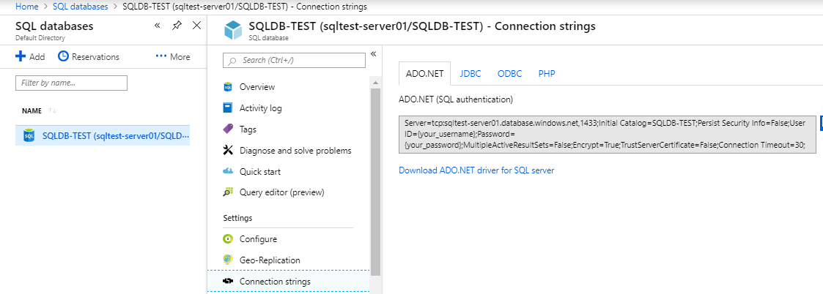Viewport: 823px width, 294px height.
Task: Click the purple Tags icon
Action: click(228, 129)
